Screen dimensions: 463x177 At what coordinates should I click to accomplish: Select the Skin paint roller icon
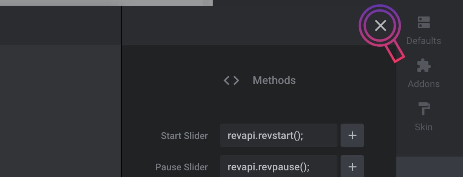click(423, 109)
